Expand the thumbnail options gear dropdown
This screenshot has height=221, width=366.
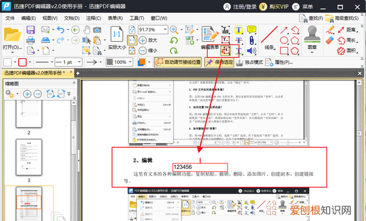point(17,94)
